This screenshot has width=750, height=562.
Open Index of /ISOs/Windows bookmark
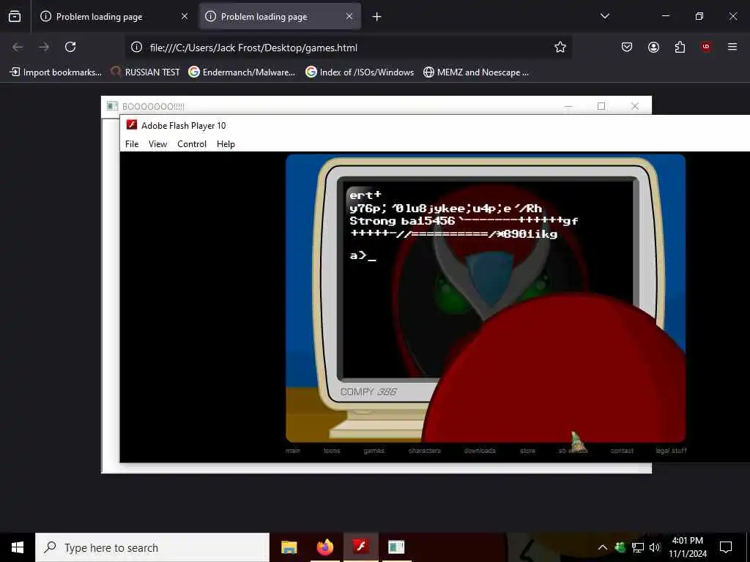tap(360, 72)
